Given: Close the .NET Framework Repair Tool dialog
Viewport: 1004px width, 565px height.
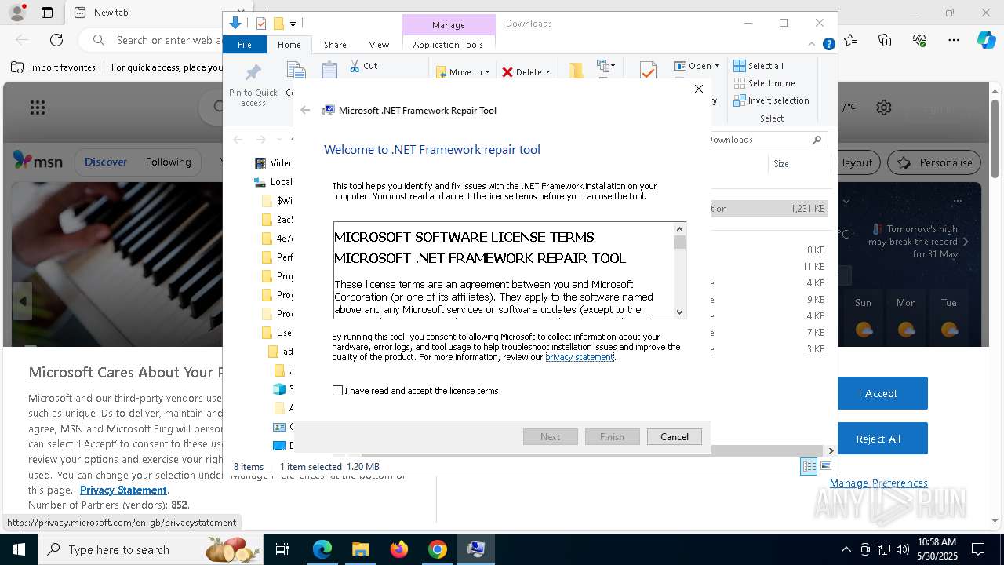Looking at the screenshot, I should tap(699, 89).
